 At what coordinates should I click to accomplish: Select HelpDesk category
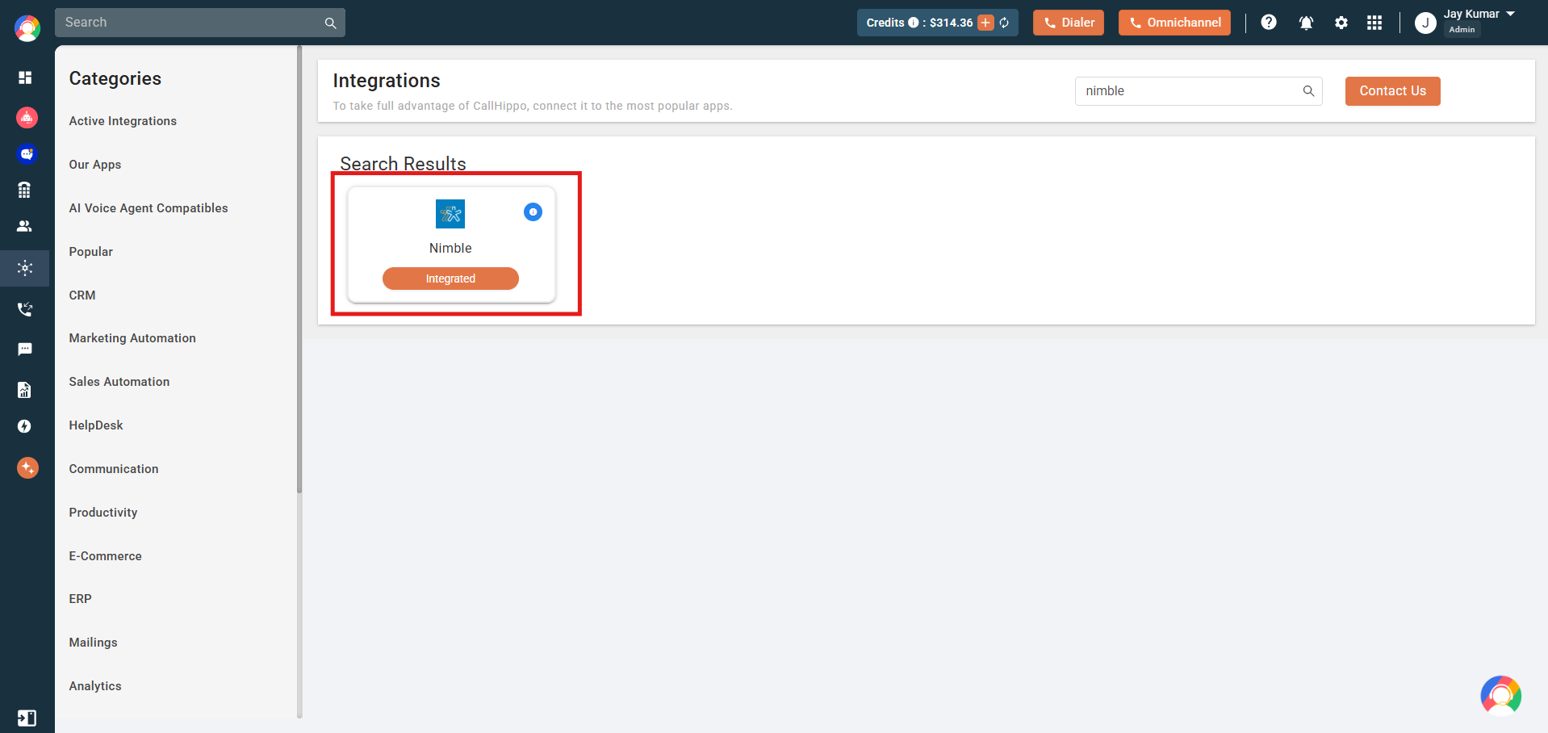(x=96, y=425)
